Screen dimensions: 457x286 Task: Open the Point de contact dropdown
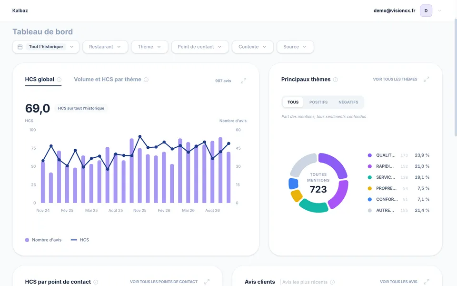point(200,47)
